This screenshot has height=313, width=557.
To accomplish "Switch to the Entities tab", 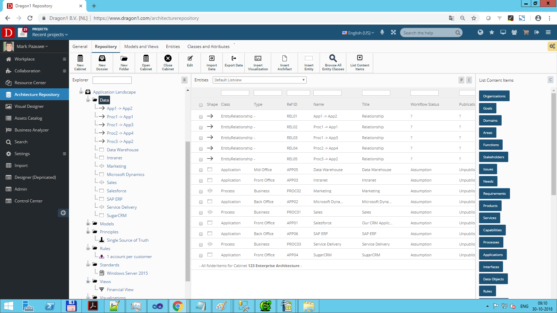I will [173, 46].
